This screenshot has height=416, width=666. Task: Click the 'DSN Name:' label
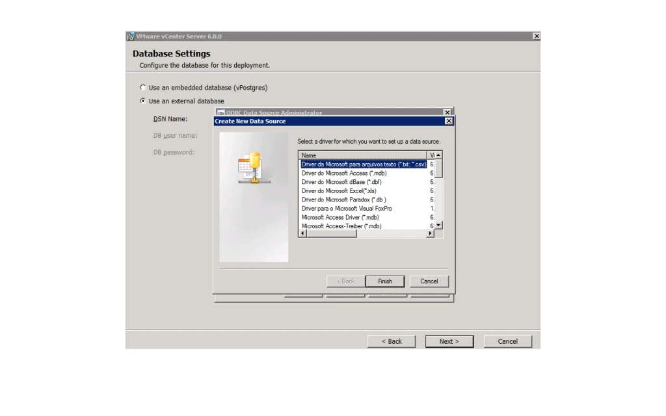coord(170,119)
